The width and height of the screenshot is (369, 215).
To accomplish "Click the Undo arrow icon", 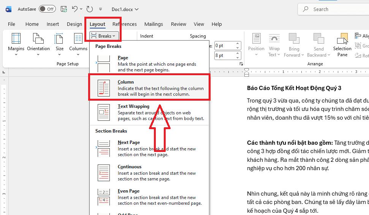I will point(74,9).
